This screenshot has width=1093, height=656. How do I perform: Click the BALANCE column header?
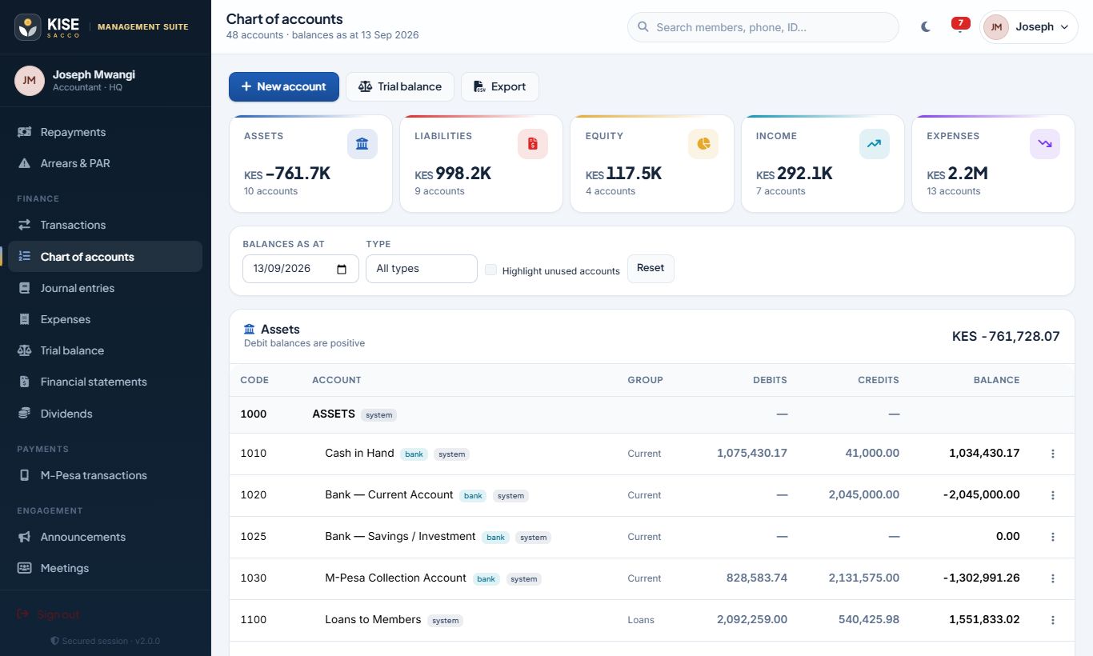996,380
